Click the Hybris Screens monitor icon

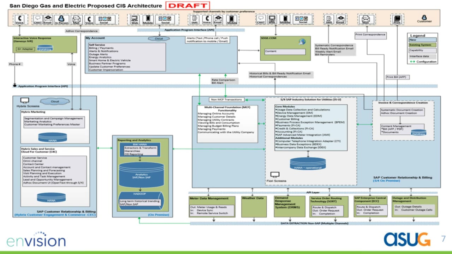click(x=25, y=101)
